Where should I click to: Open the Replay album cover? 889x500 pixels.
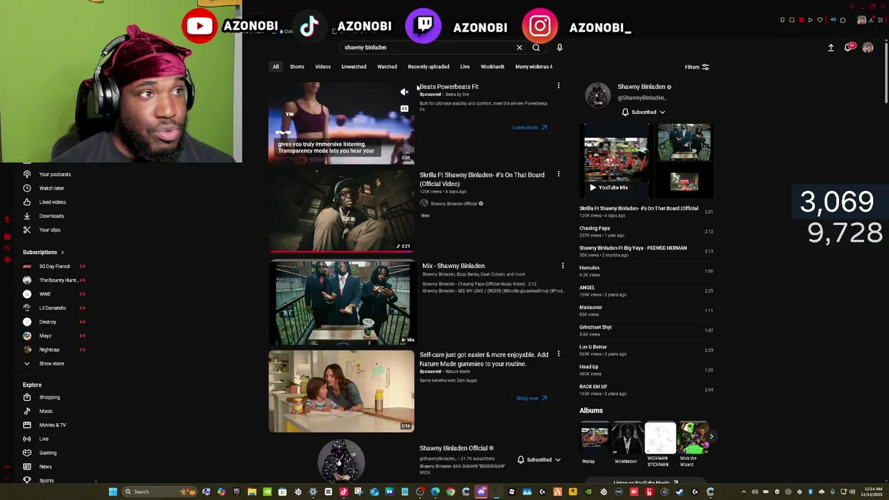[594, 437]
